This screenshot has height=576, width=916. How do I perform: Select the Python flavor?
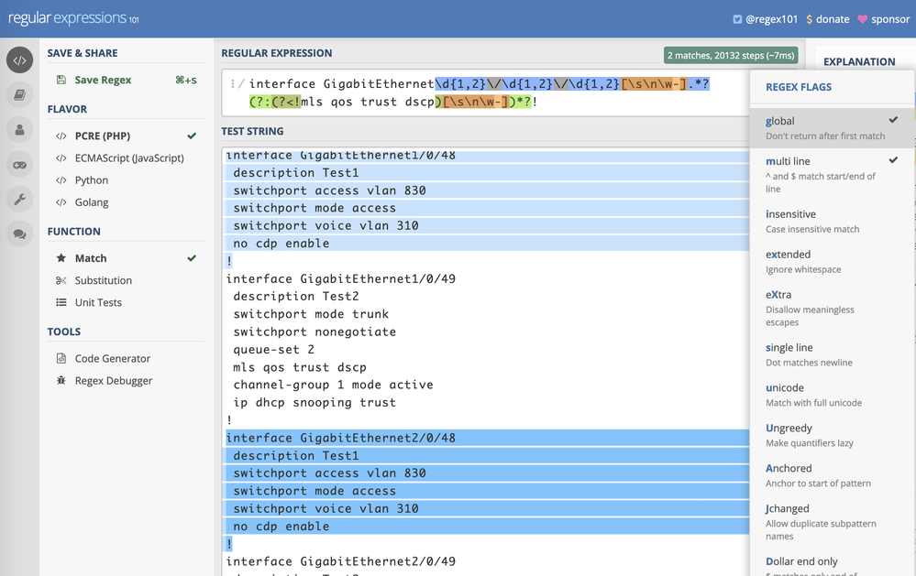[91, 180]
